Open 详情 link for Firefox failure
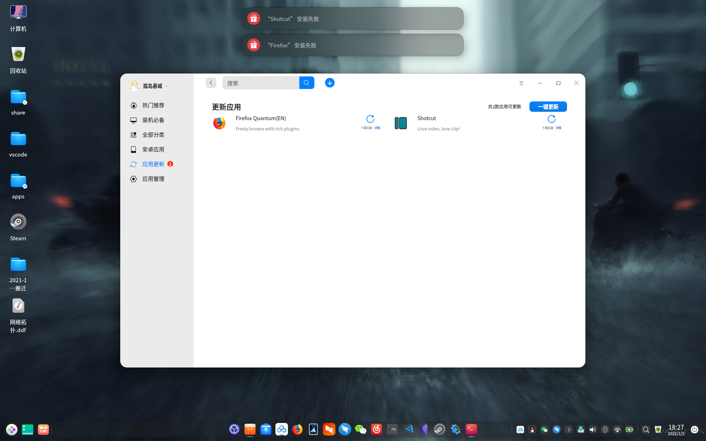 377,128
